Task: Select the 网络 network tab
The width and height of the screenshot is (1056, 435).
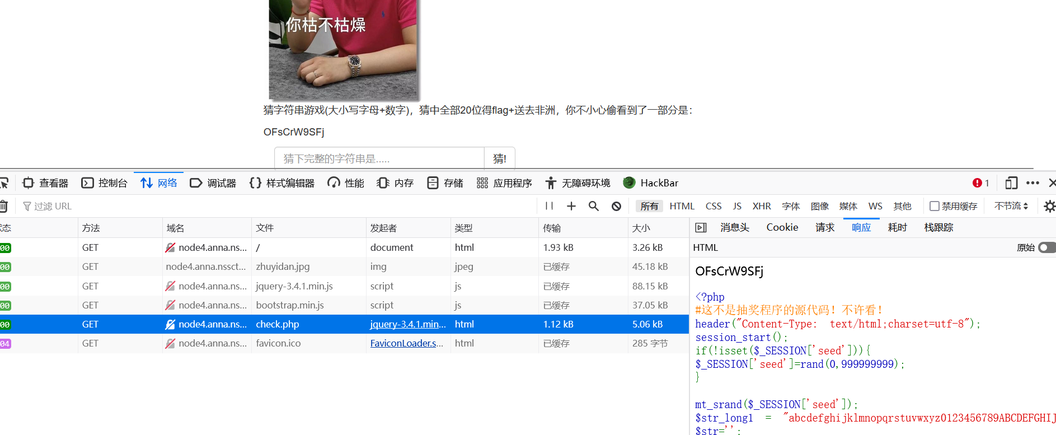Action: pyautogui.click(x=159, y=183)
